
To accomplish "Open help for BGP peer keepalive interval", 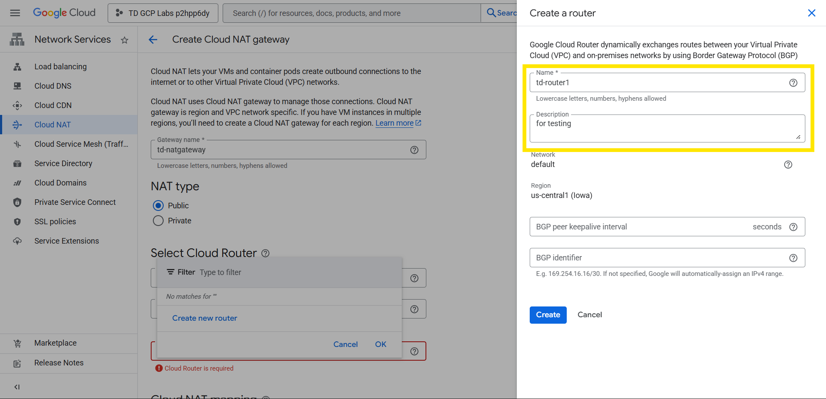I will coord(793,227).
